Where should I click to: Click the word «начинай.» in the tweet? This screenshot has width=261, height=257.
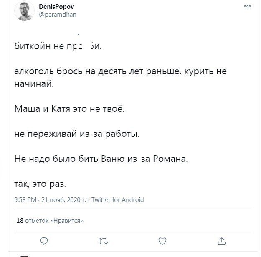click(34, 84)
